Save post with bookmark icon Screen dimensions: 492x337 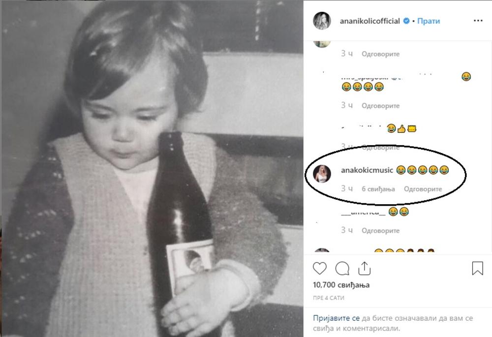(x=477, y=268)
